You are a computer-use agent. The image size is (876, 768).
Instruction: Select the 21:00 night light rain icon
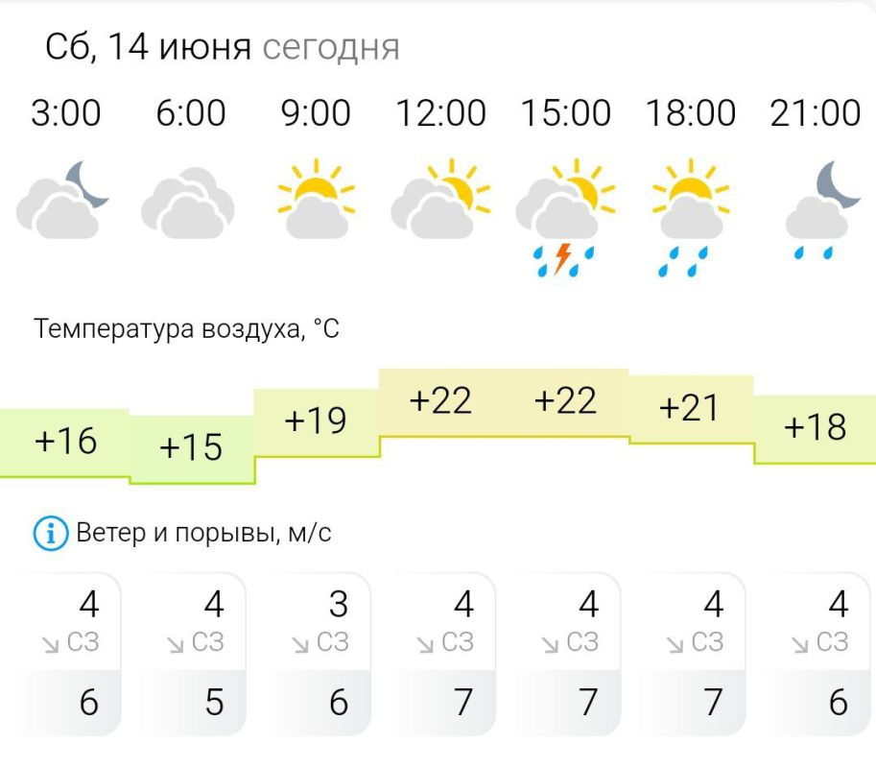(x=823, y=211)
